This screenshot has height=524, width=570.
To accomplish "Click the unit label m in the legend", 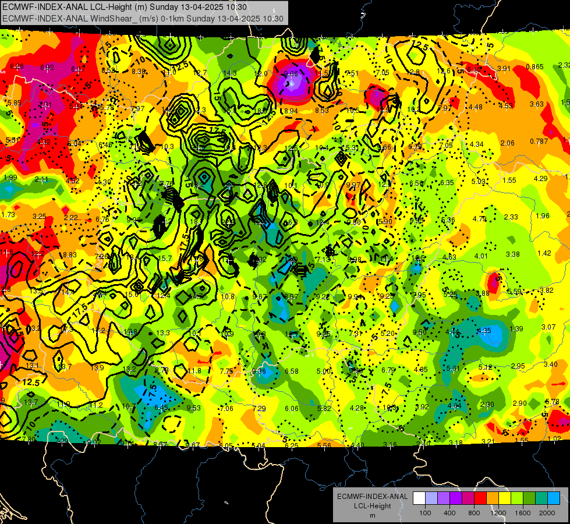I will point(372,515).
